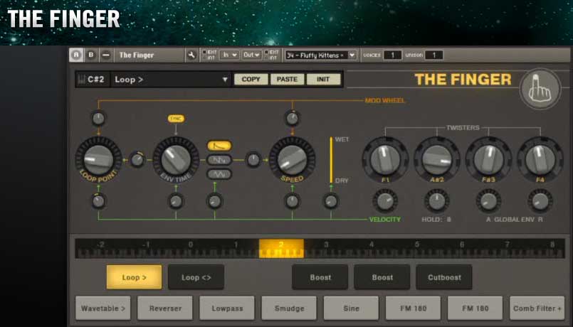The image size is (573, 327).
Task: Click velocity knob below envelope shapes
Action: pyautogui.click(x=214, y=201)
